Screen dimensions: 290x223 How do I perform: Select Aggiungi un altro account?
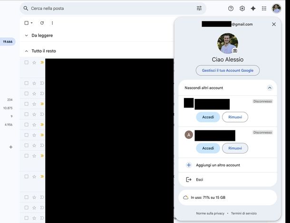pos(218,165)
